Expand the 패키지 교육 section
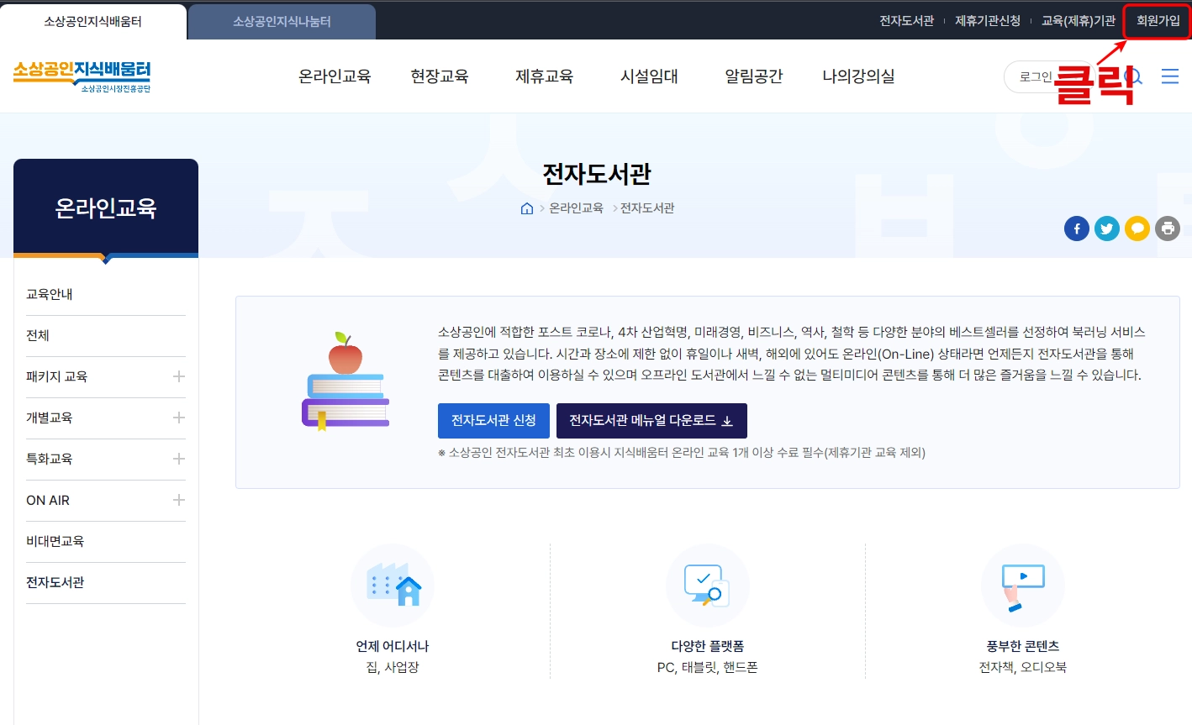This screenshot has width=1192, height=725. [x=178, y=376]
